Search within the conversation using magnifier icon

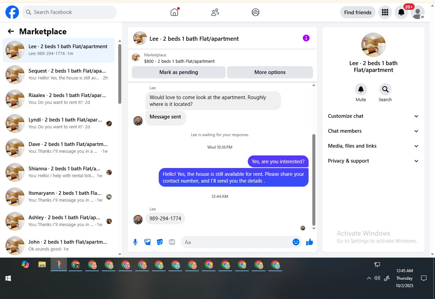click(385, 89)
